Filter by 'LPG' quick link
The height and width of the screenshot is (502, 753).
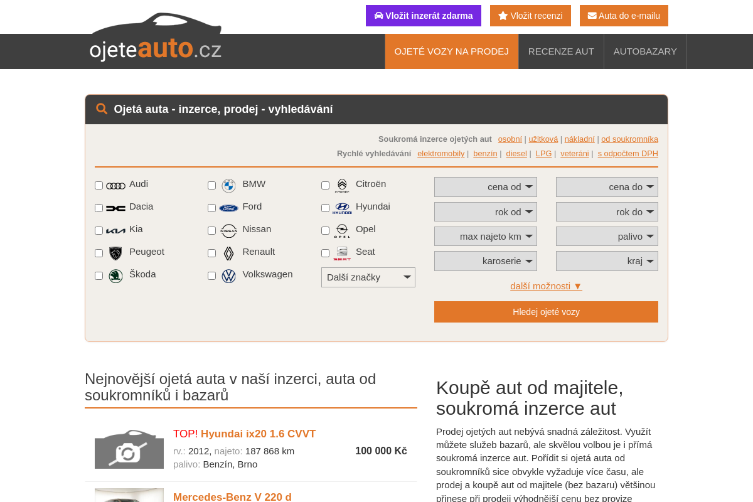543,154
